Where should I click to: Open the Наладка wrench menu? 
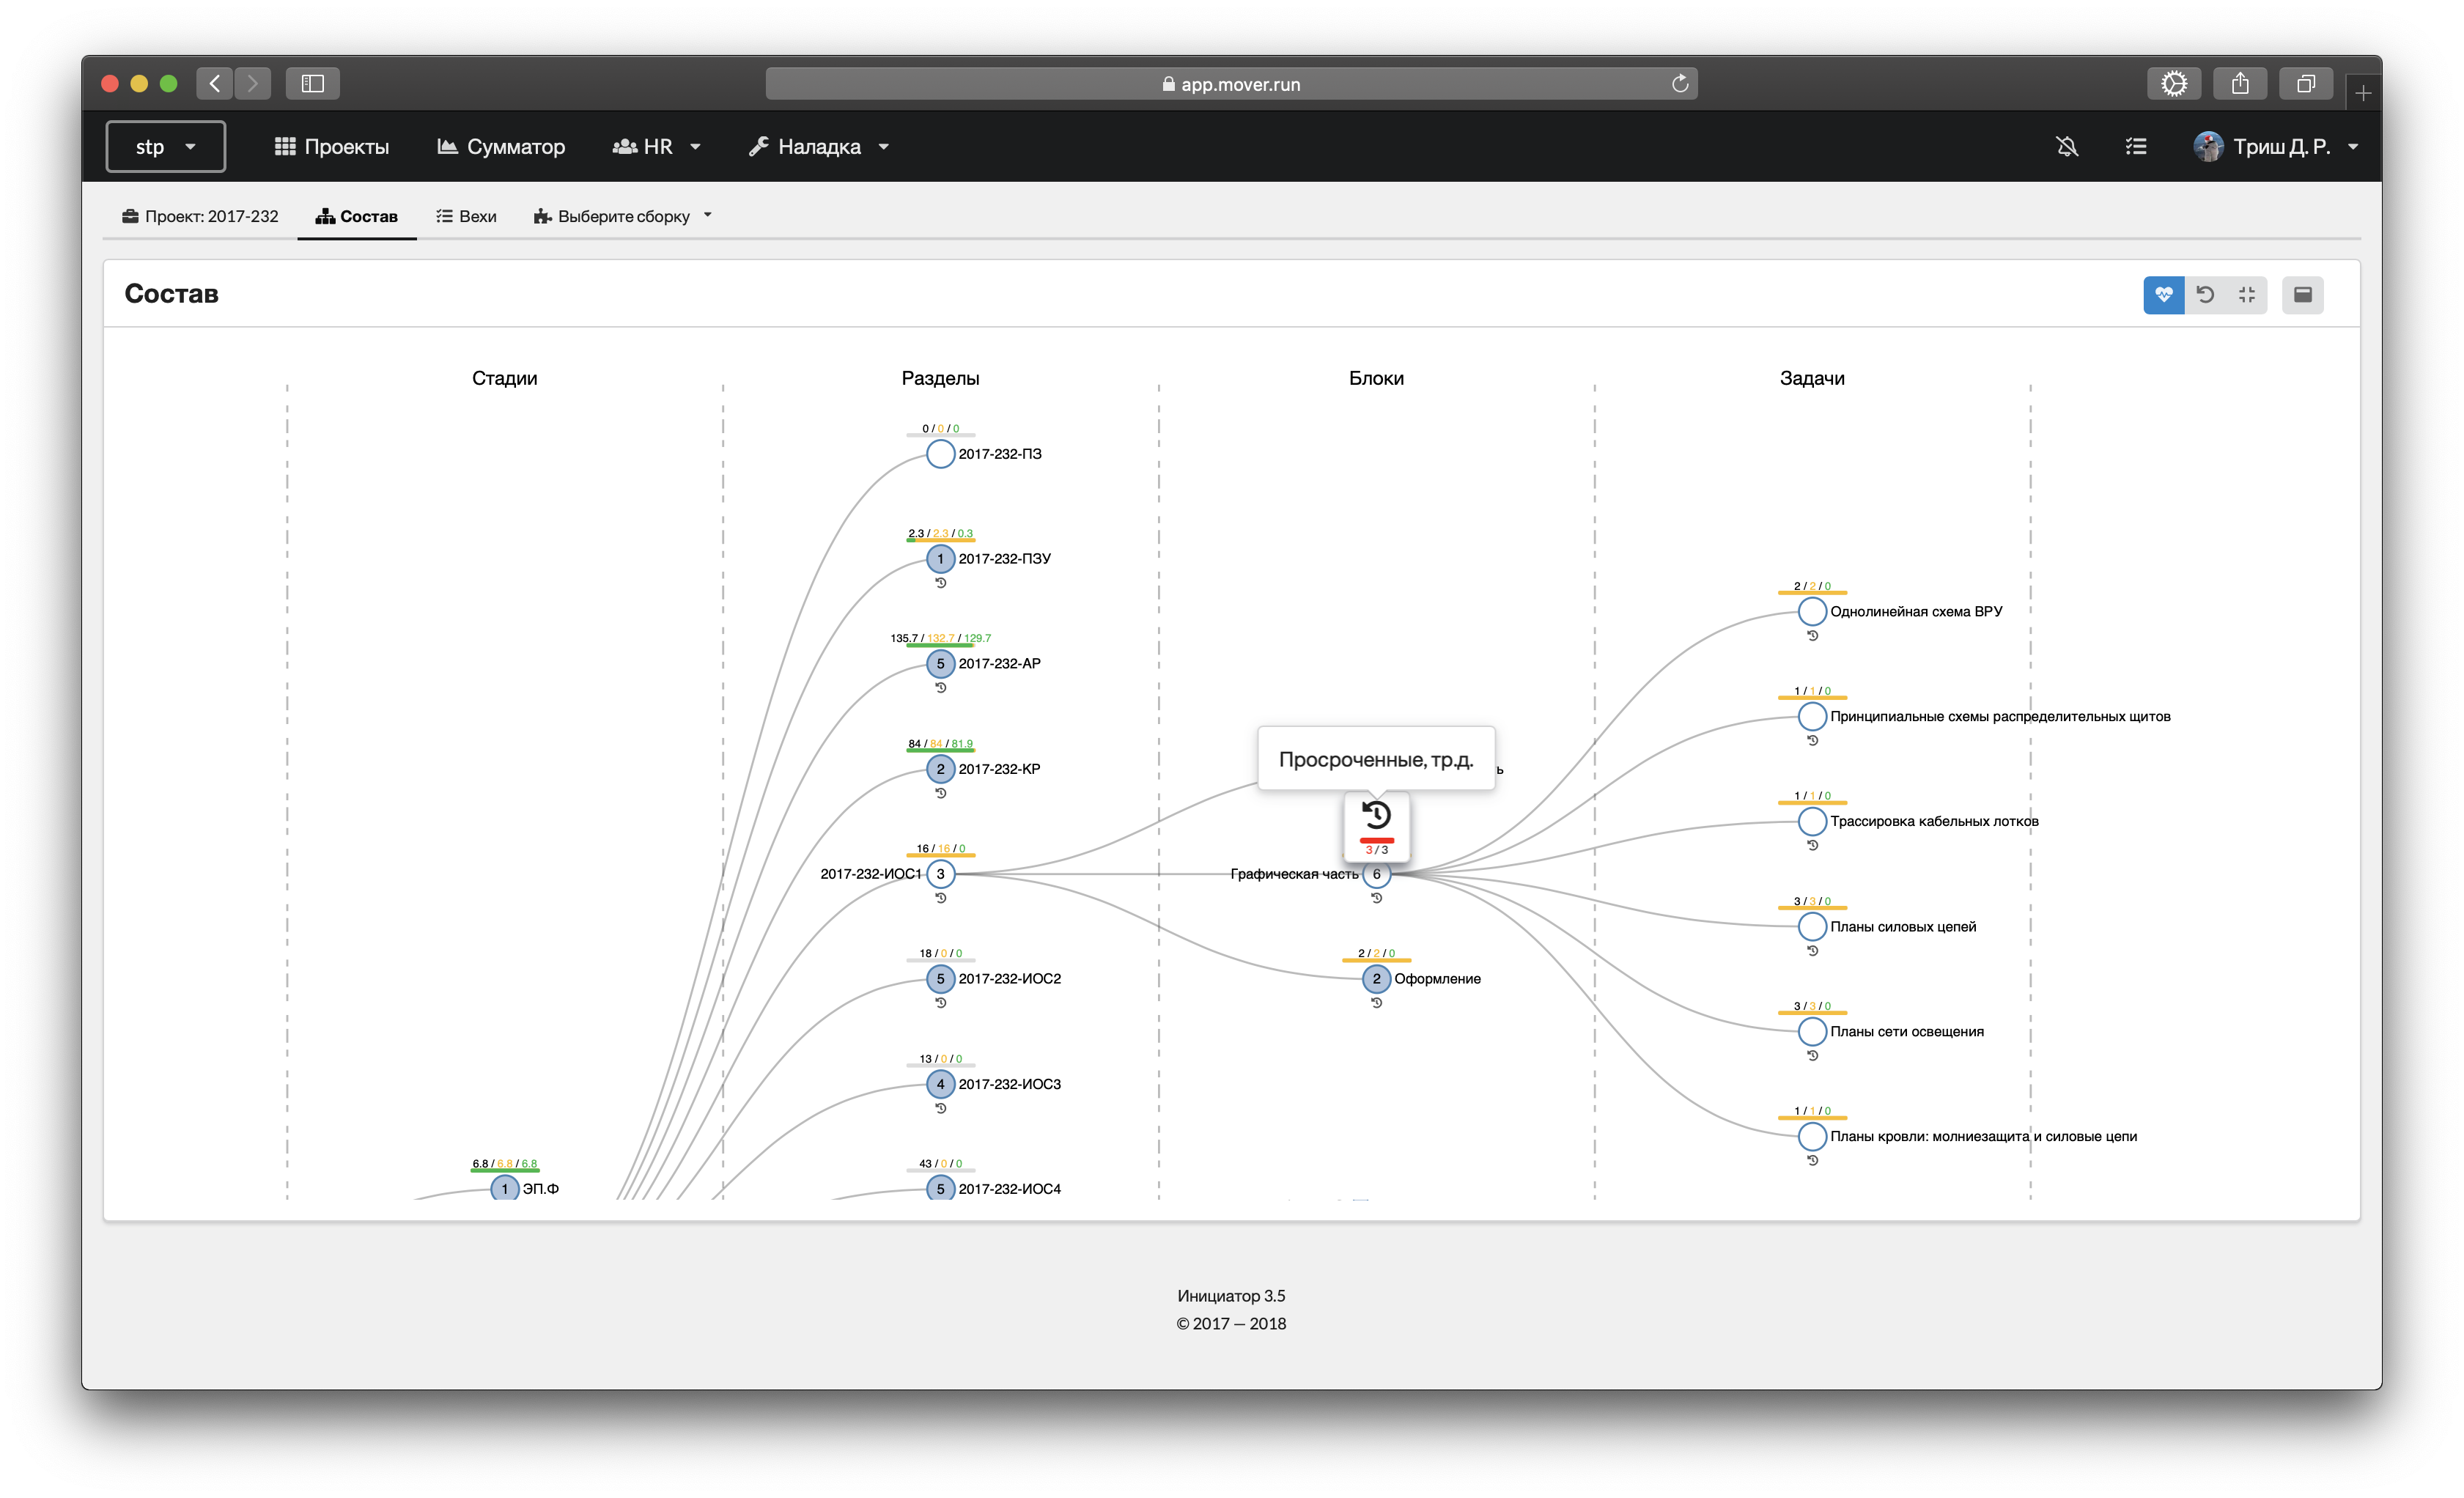(818, 147)
